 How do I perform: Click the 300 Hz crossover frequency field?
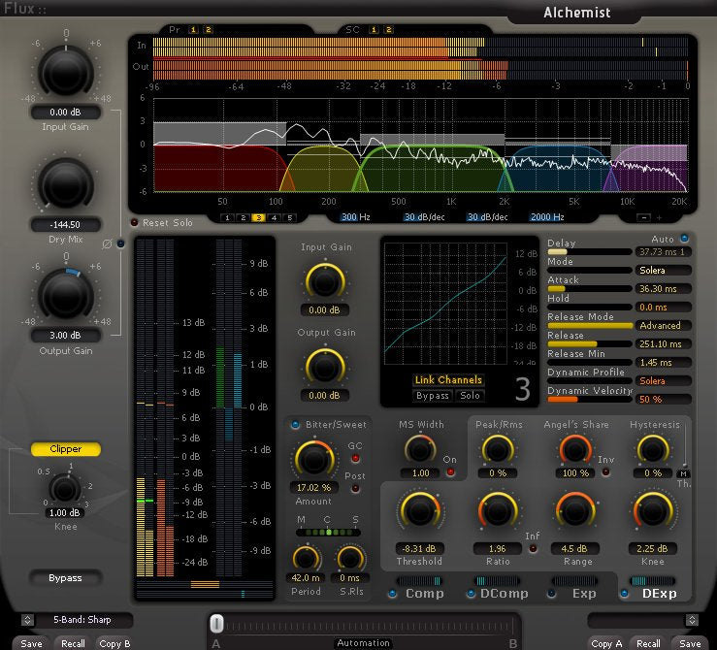click(355, 217)
